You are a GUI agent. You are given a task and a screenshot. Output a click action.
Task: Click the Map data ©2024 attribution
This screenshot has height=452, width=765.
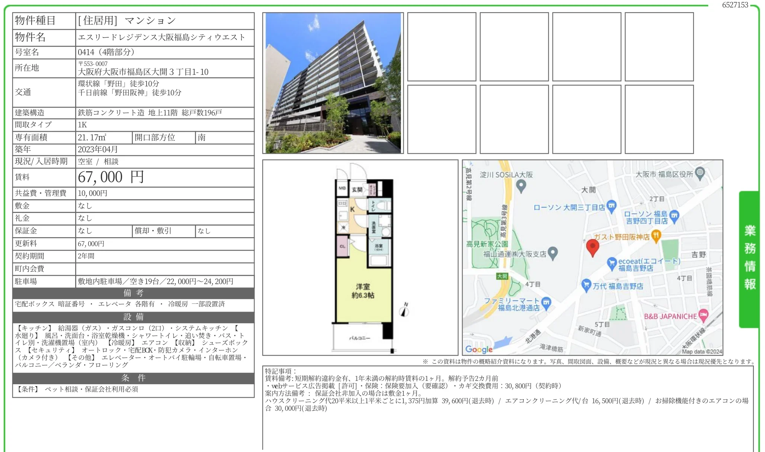(x=702, y=351)
